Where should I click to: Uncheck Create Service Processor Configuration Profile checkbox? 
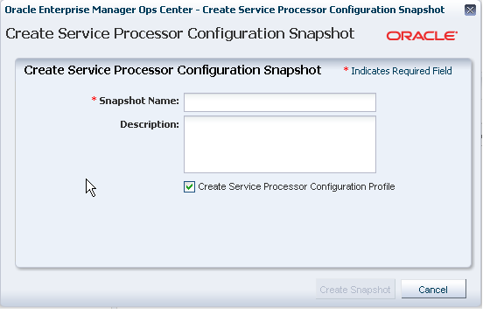point(189,186)
